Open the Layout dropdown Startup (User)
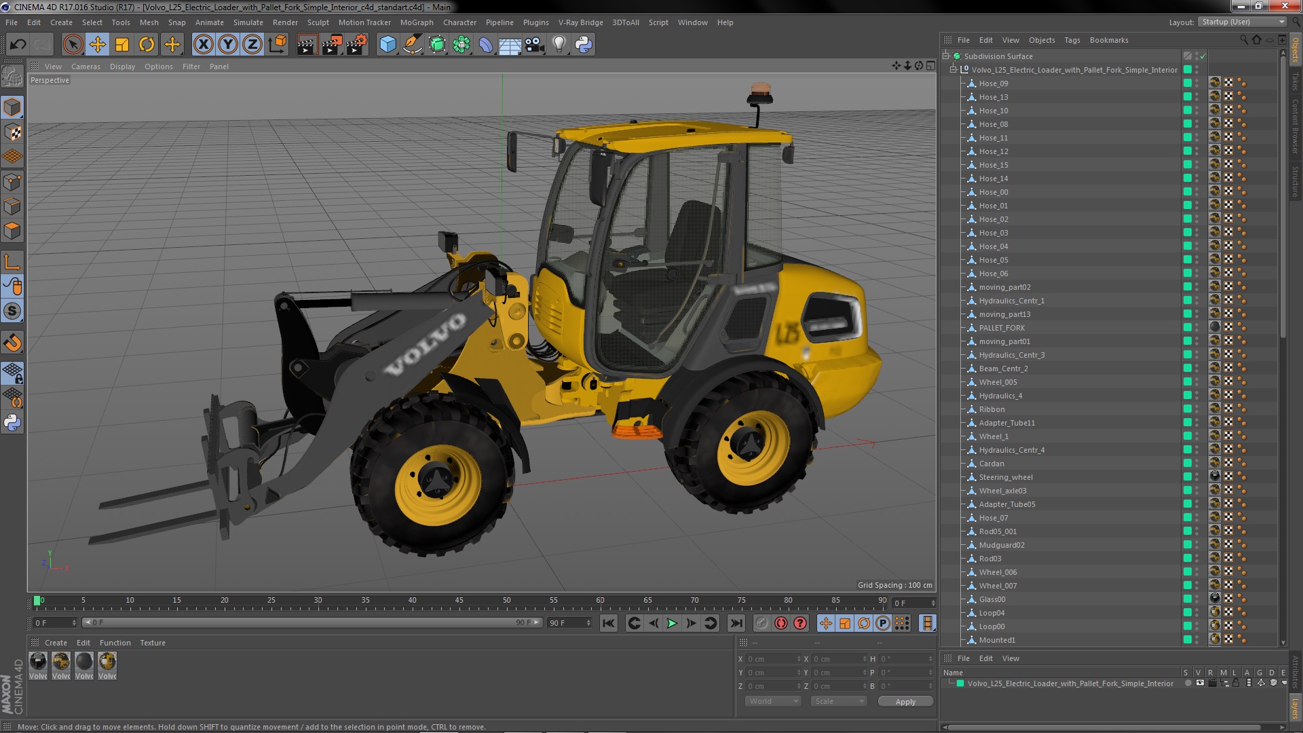This screenshot has width=1303, height=733. point(1242,22)
